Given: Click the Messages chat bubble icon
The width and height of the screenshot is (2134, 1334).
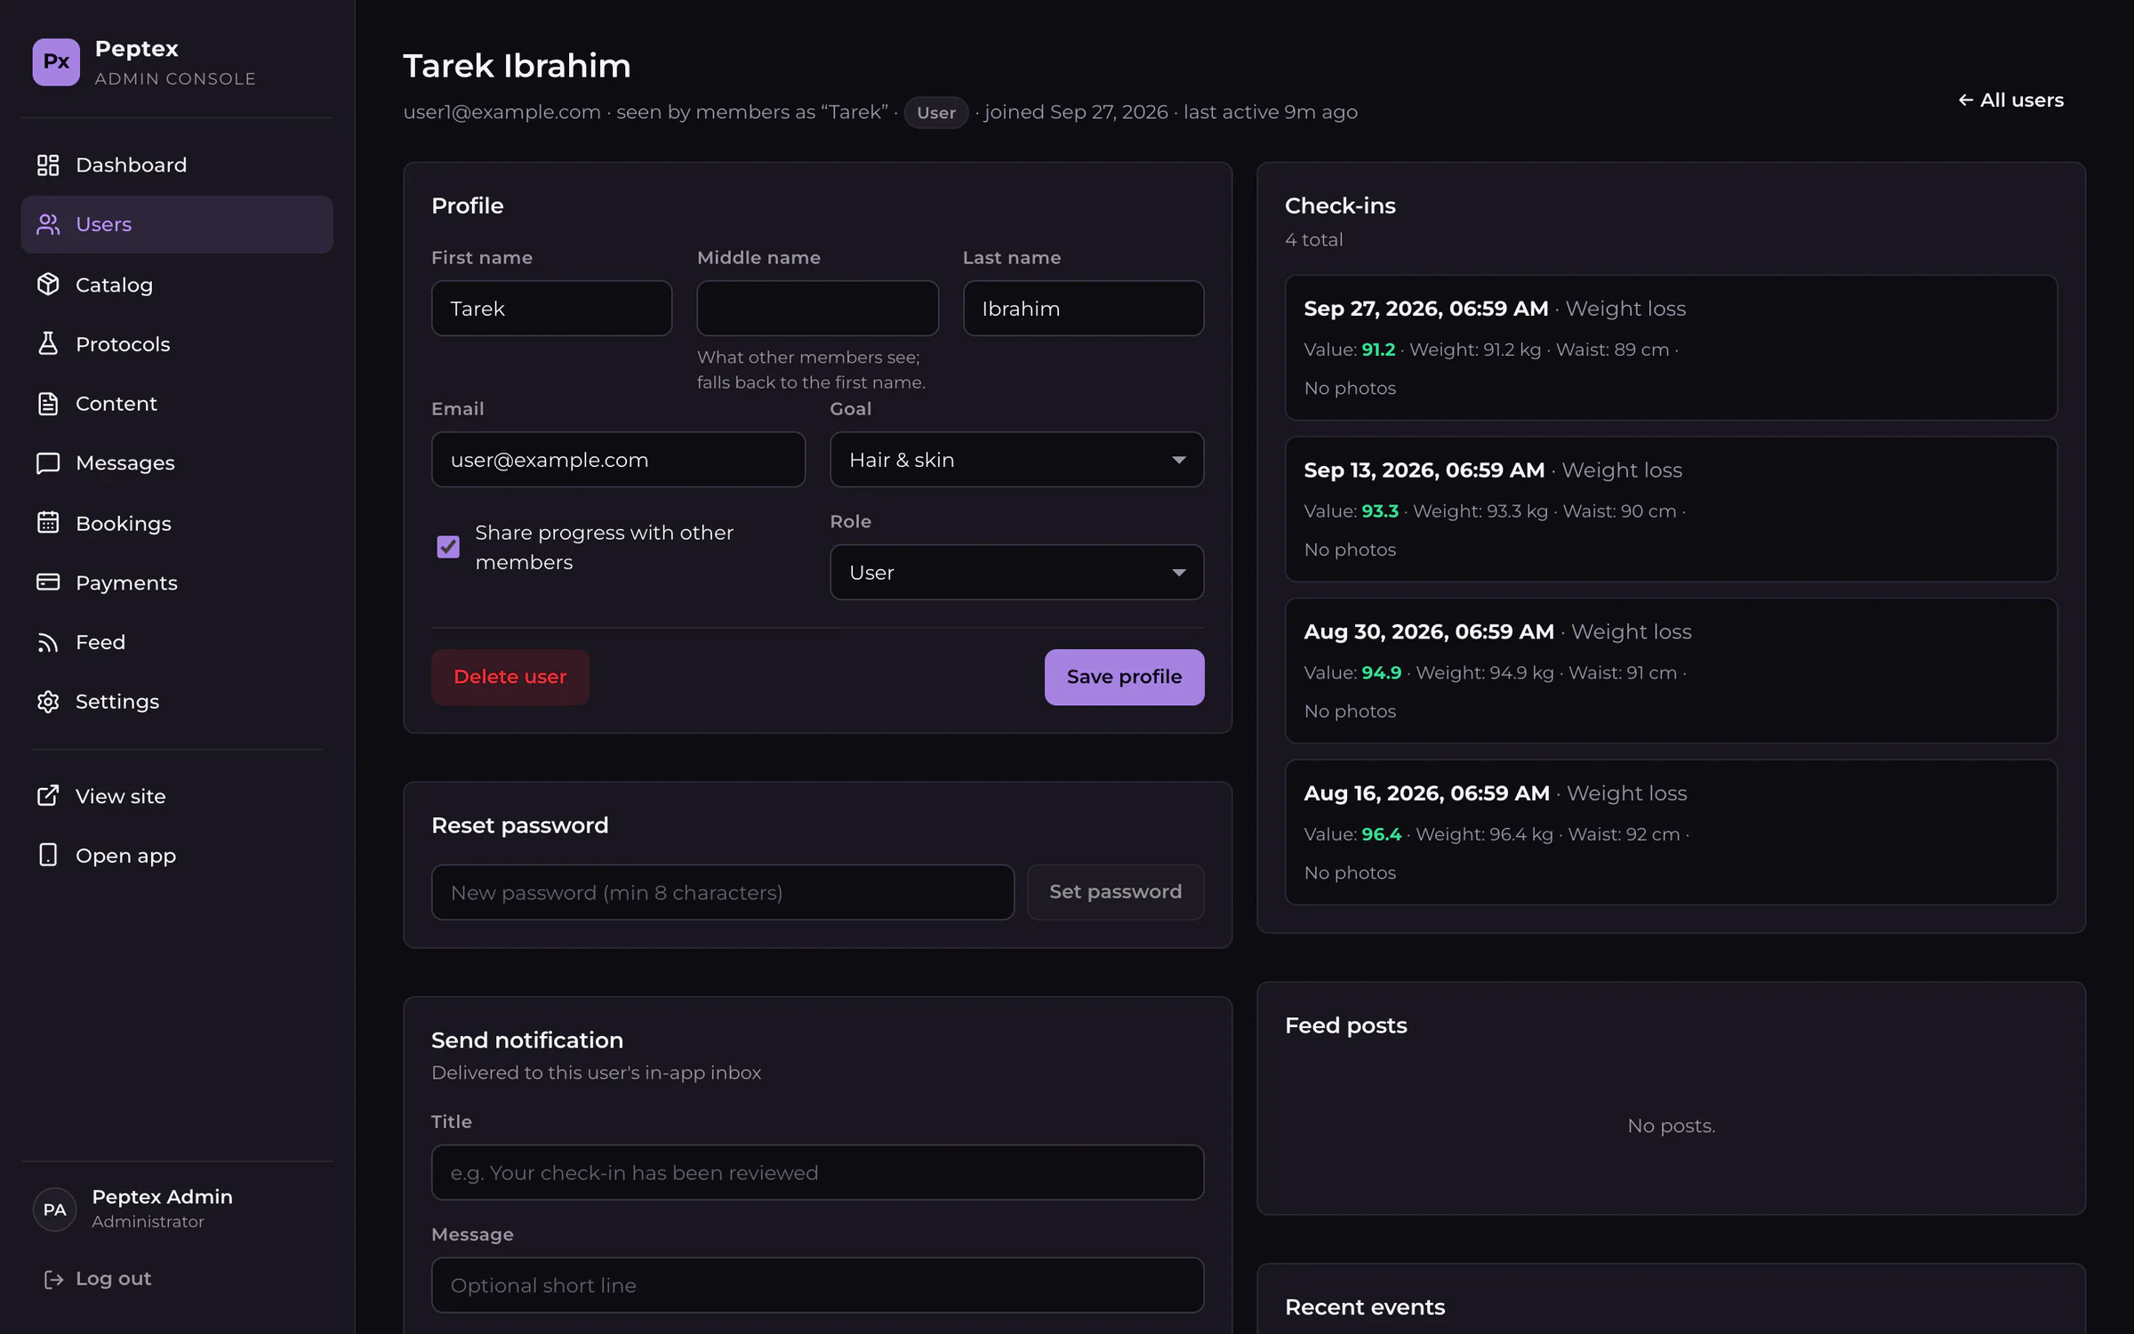Looking at the screenshot, I should tap(48, 462).
